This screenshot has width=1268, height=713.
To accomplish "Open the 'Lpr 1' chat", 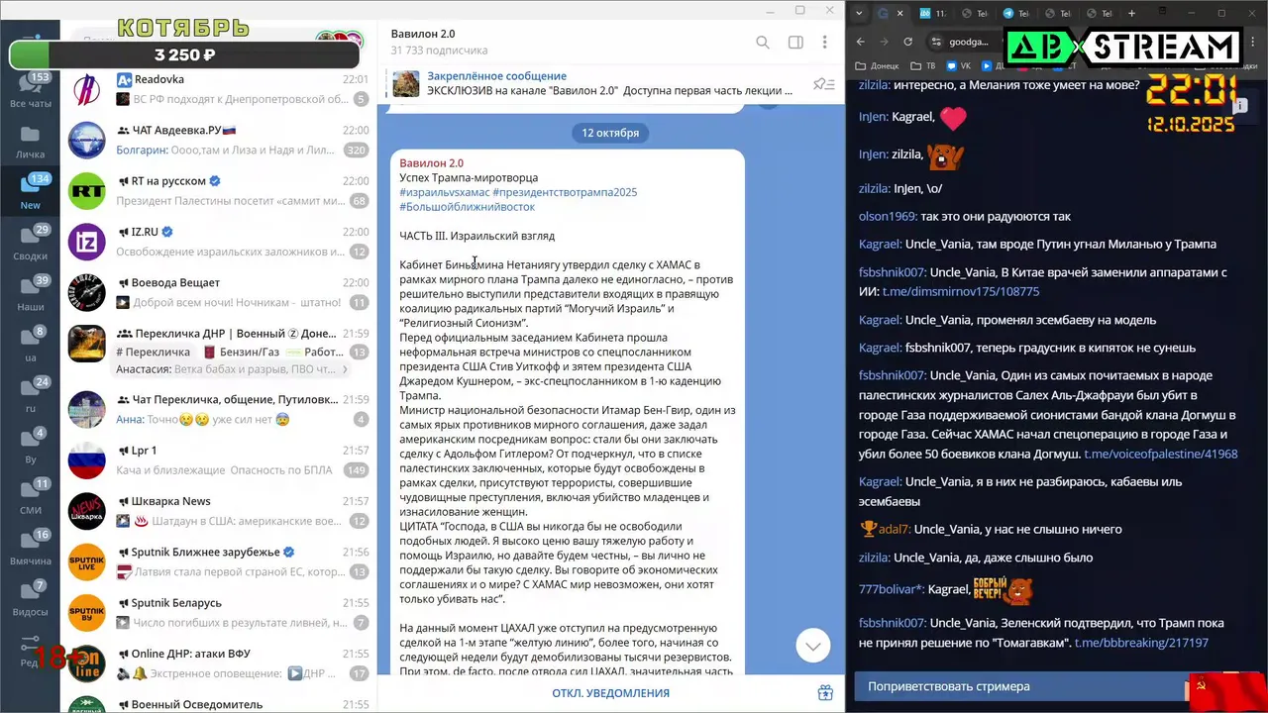I will pos(218,459).
